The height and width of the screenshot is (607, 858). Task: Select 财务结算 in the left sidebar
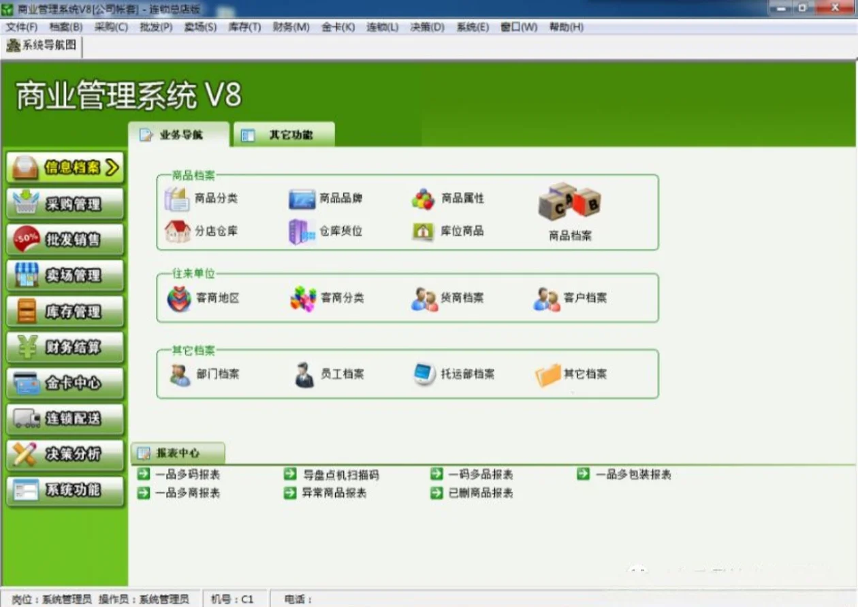pos(65,348)
